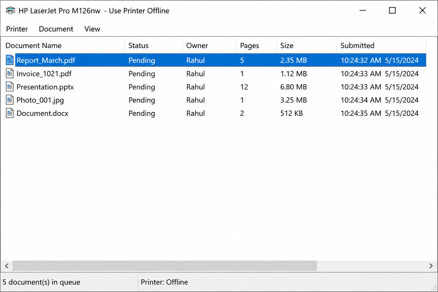Click Rahul owner in Presentation.pptx row
The height and width of the screenshot is (292, 438).
tap(196, 87)
